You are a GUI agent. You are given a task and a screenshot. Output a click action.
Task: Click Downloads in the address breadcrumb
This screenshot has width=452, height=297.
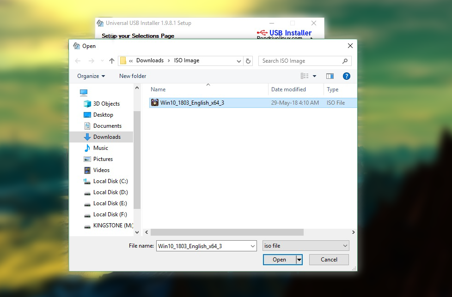click(150, 60)
